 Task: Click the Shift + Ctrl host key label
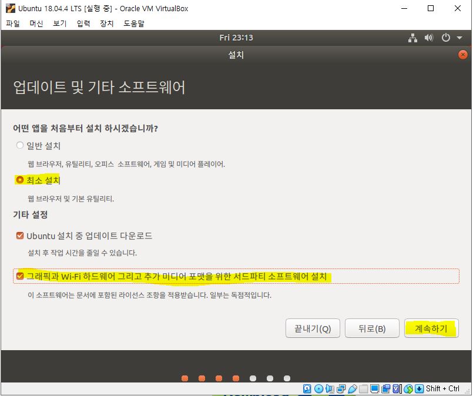point(442,388)
